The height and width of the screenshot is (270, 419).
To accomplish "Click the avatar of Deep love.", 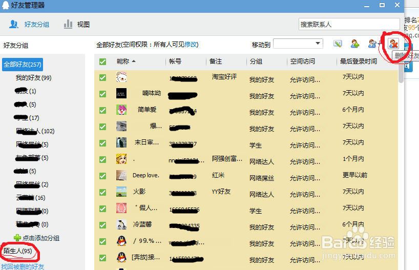I will (121, 175).
